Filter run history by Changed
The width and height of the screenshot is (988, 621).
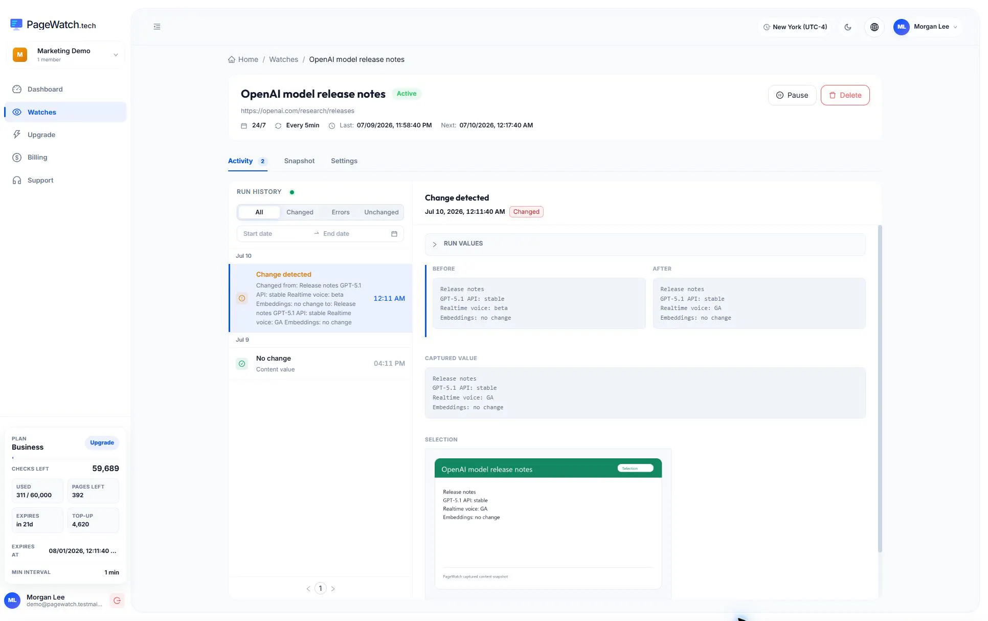coord(300,212)
